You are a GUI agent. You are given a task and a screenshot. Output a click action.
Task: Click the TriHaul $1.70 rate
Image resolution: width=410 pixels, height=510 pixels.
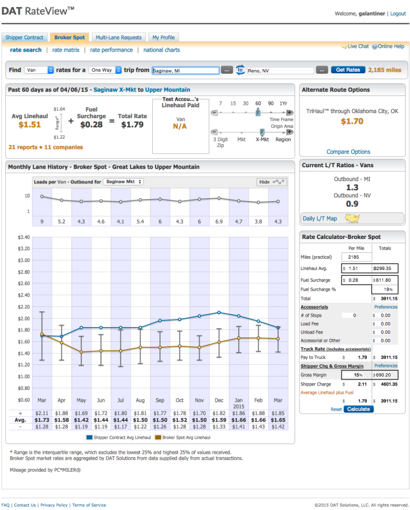click(352, 121)
